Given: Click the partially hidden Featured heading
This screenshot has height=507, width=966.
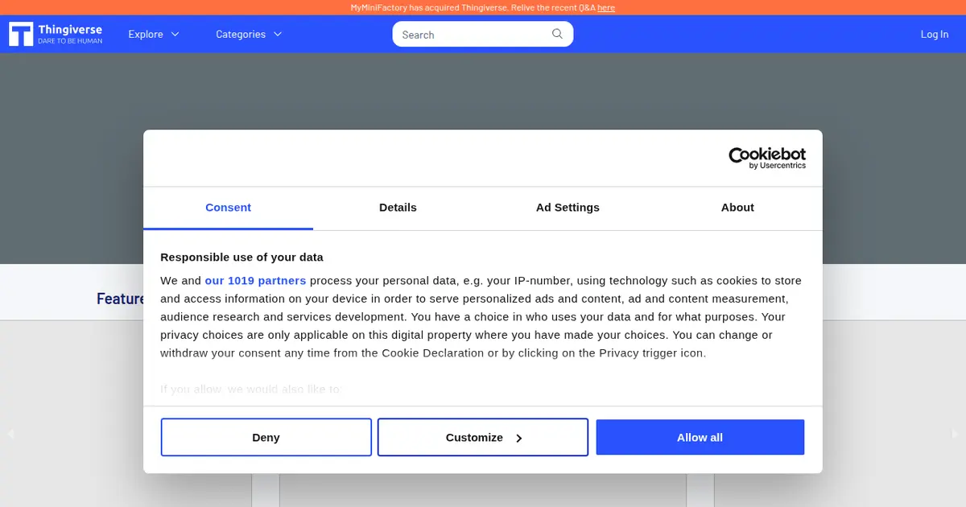Looking at the screenshot, I should [x=120, y=299].
